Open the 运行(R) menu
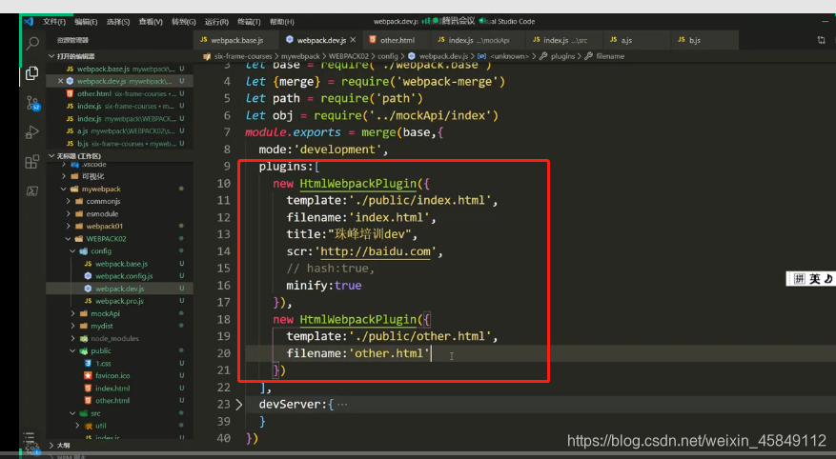This screenshot has height=459, width=836. click(x=216, y=22)
